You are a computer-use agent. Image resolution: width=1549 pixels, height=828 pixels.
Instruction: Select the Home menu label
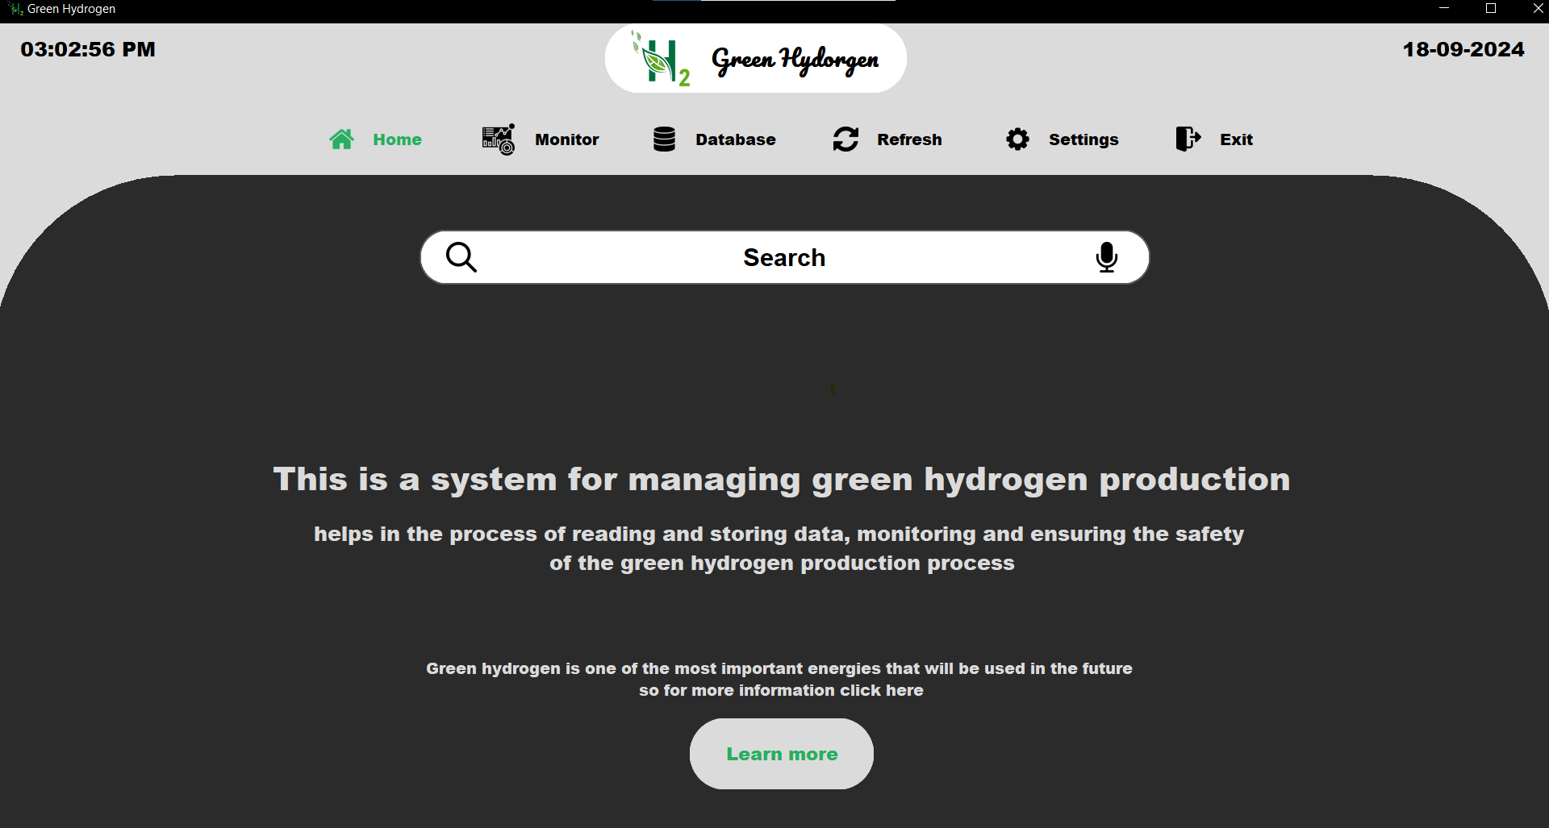click(x=397, y=139)
